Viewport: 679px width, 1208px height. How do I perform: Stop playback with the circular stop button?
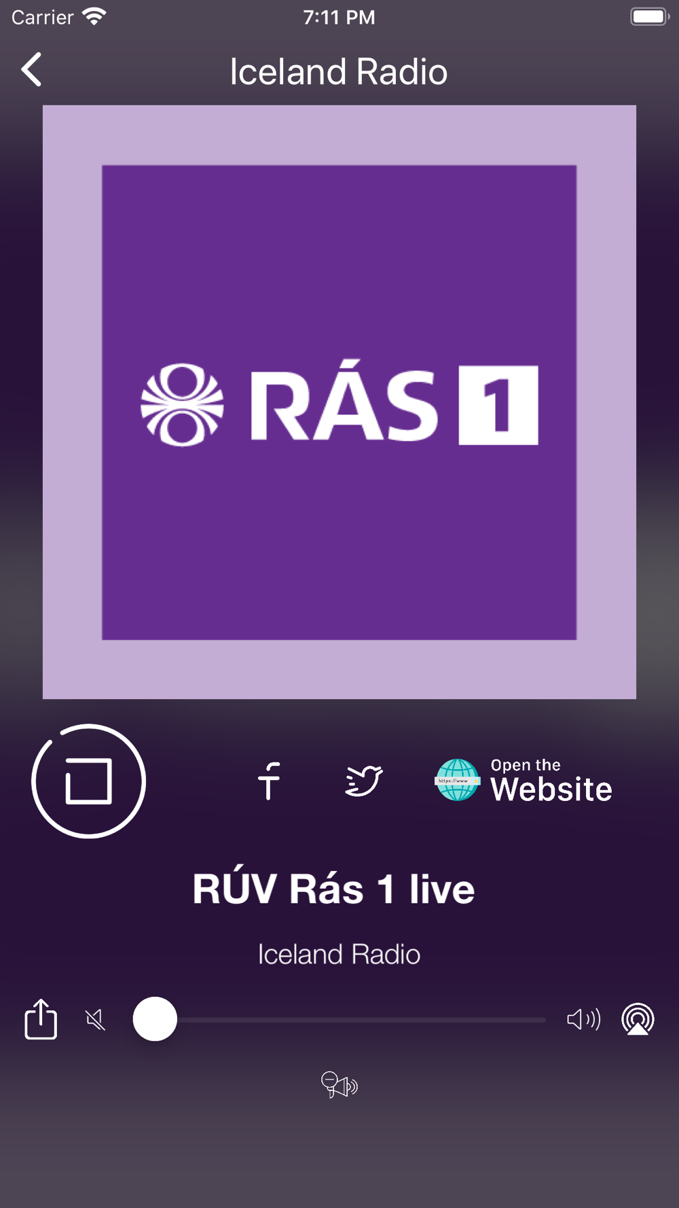coord(89,781)
